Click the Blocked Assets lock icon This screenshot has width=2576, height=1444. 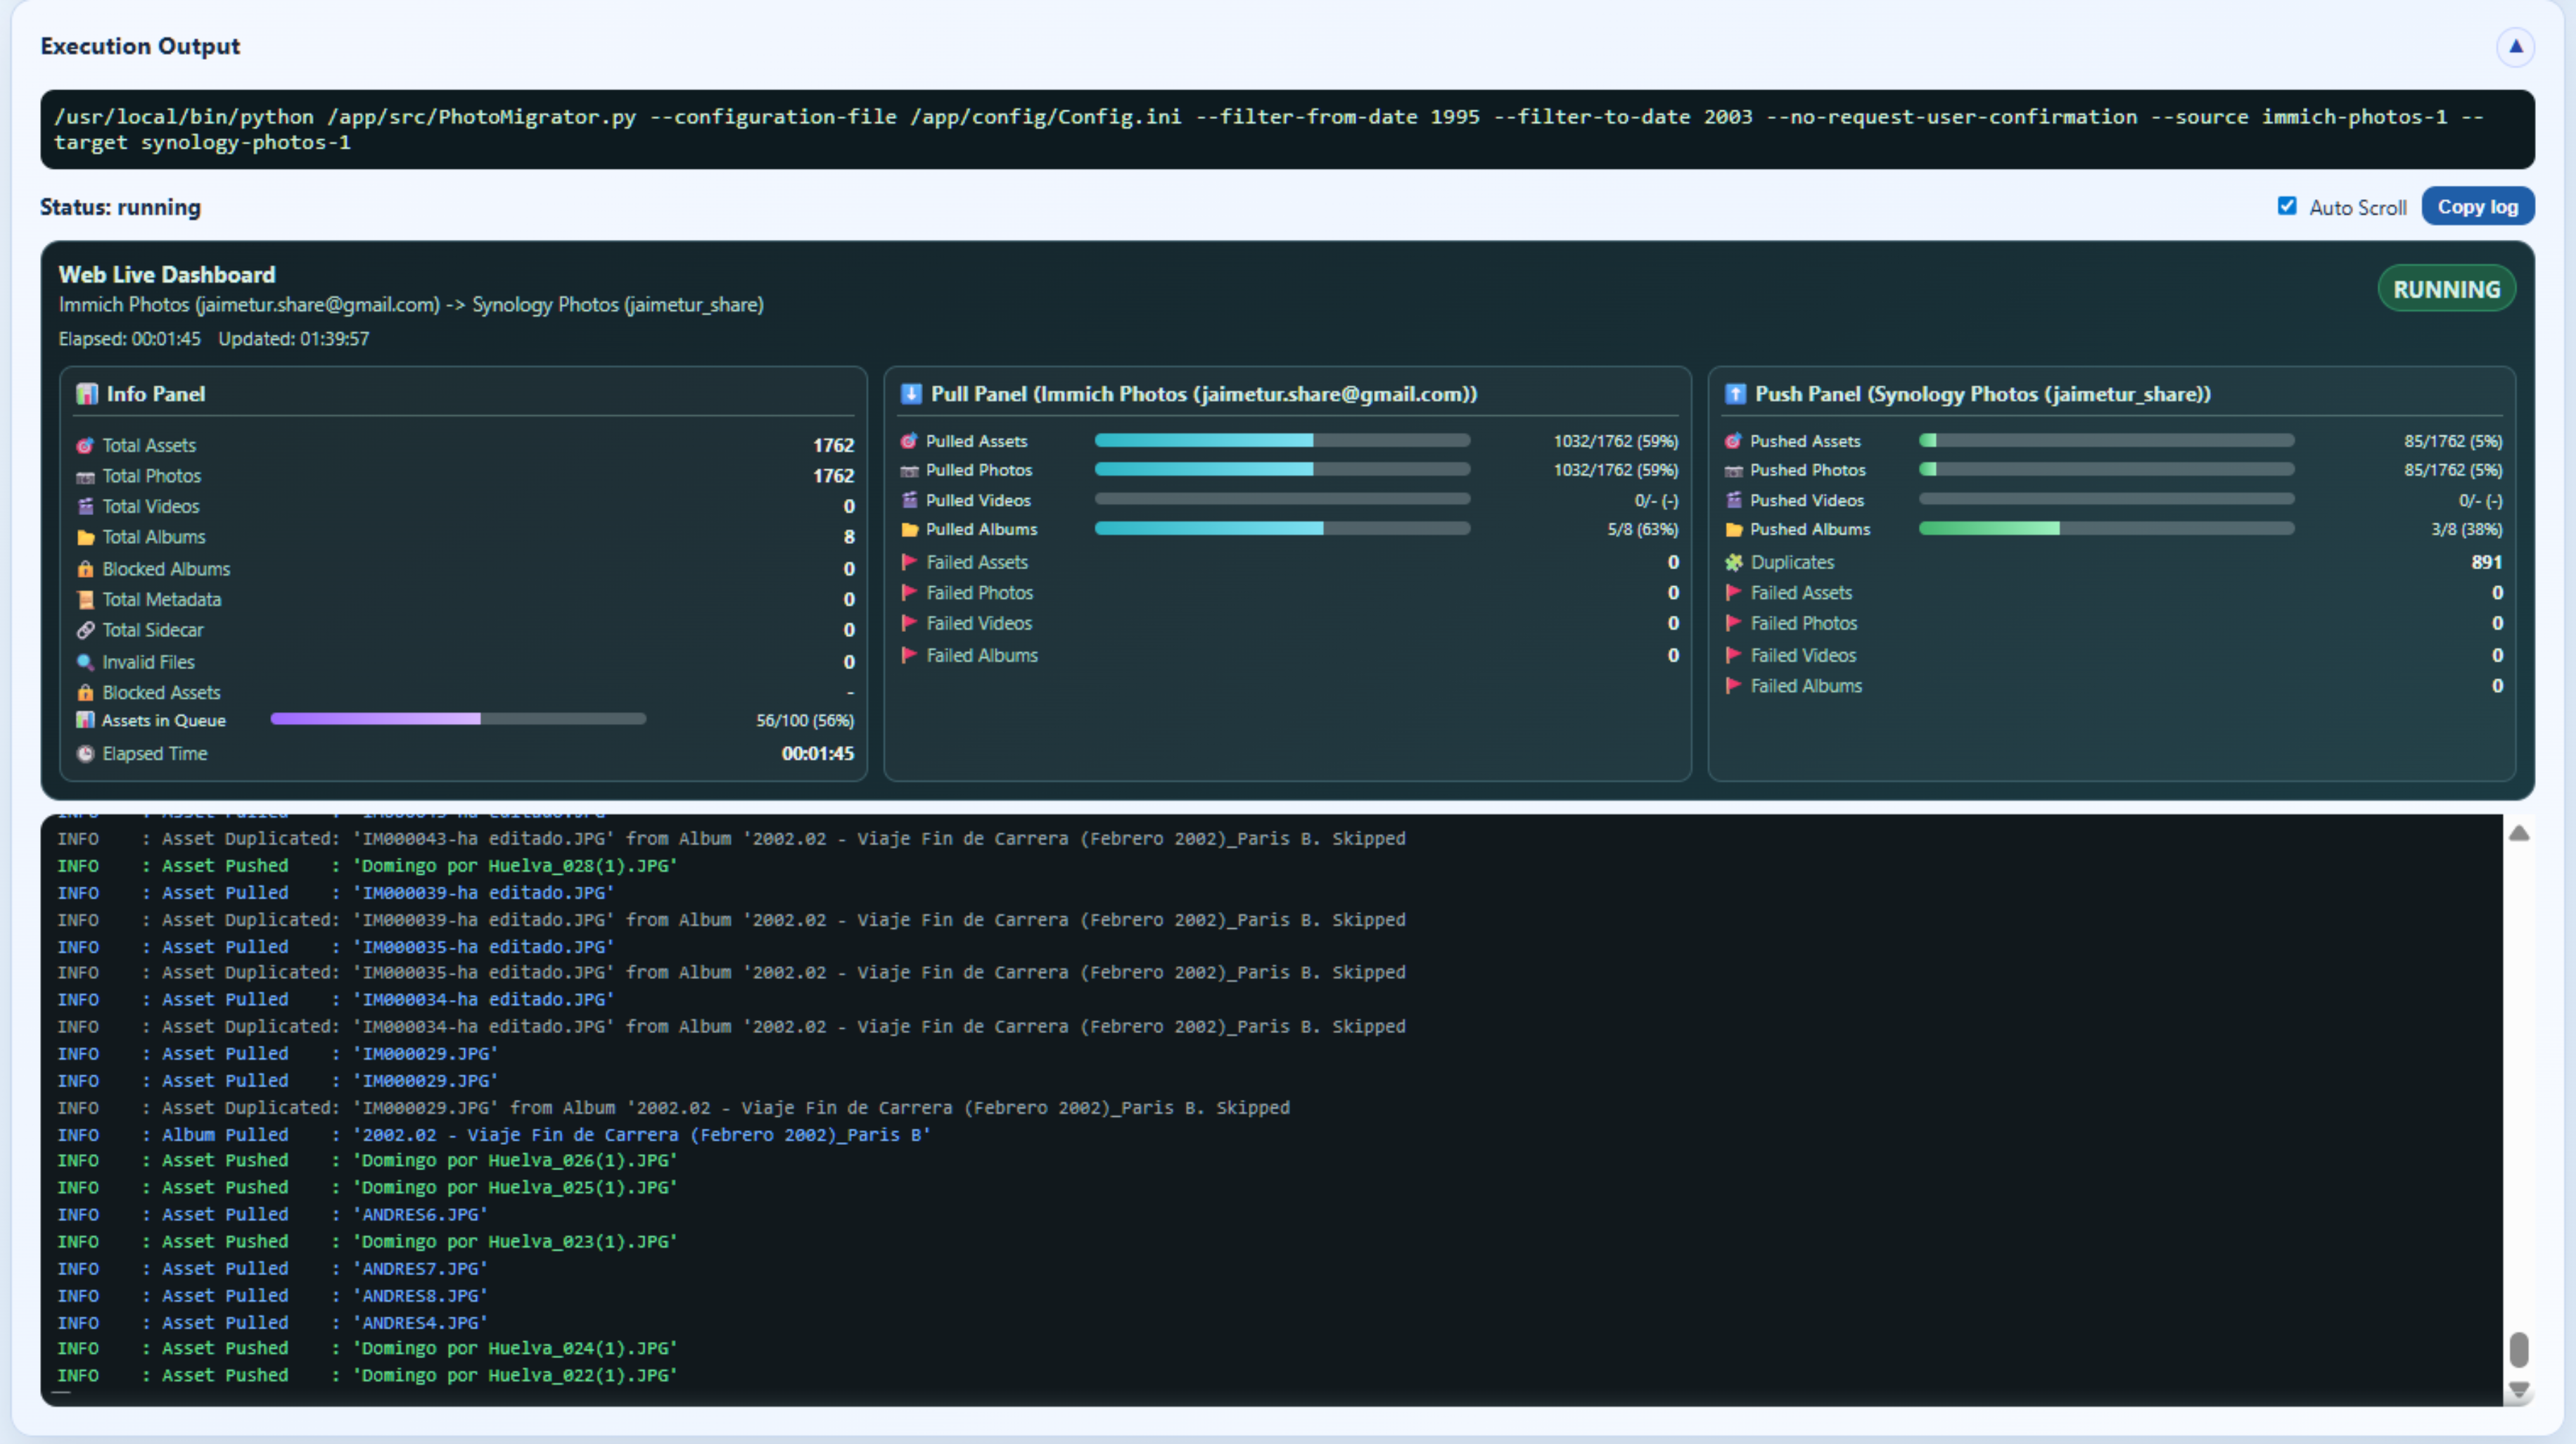tap(86, 692)
